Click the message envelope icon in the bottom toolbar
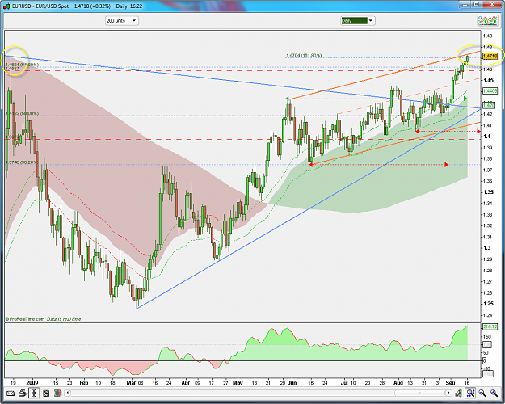The height and width of the screenshot is (404, 505). (11, 393)
